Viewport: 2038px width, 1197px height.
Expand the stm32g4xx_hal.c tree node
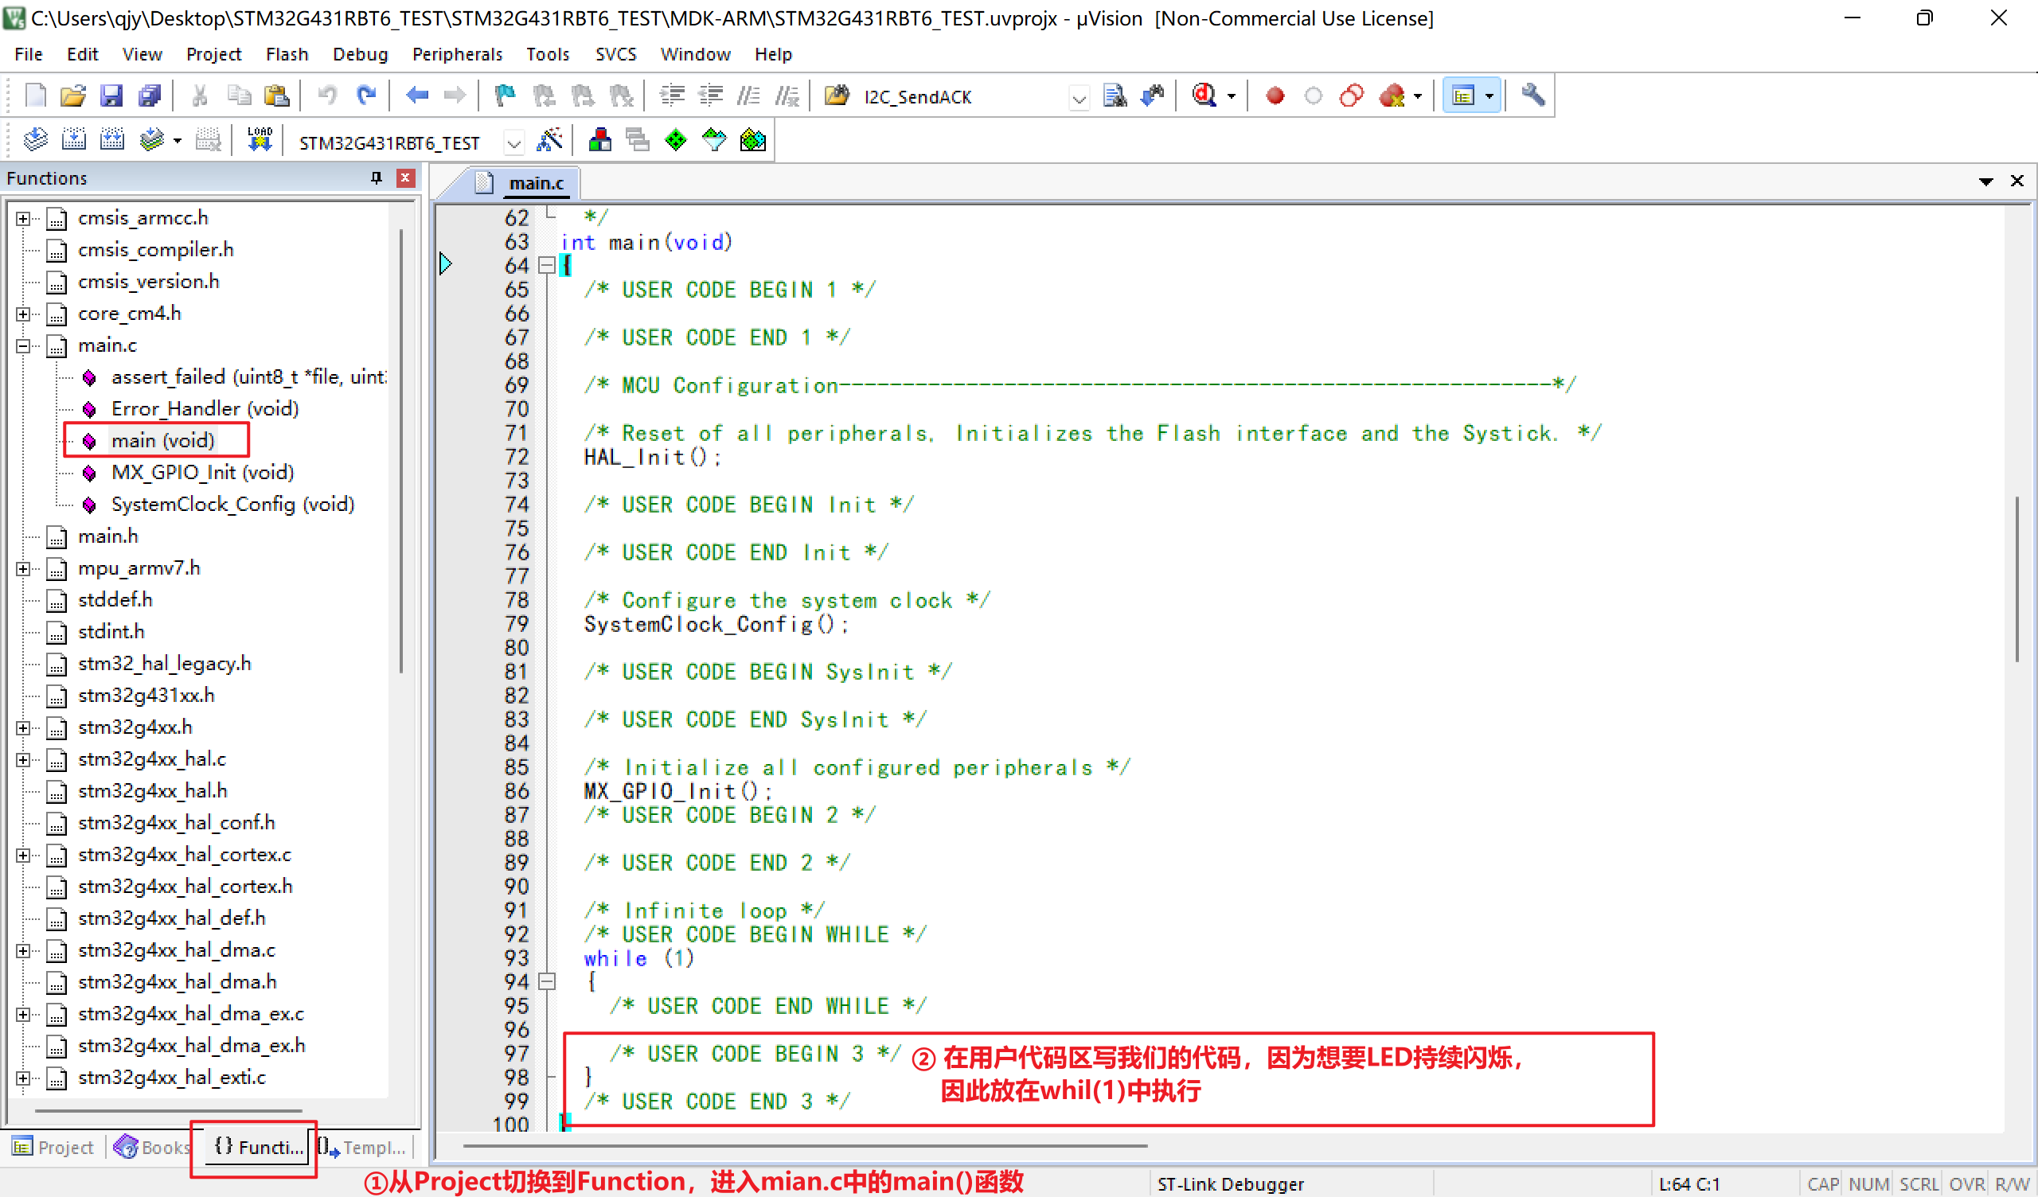pyautogui.click(x=23, y=759)
